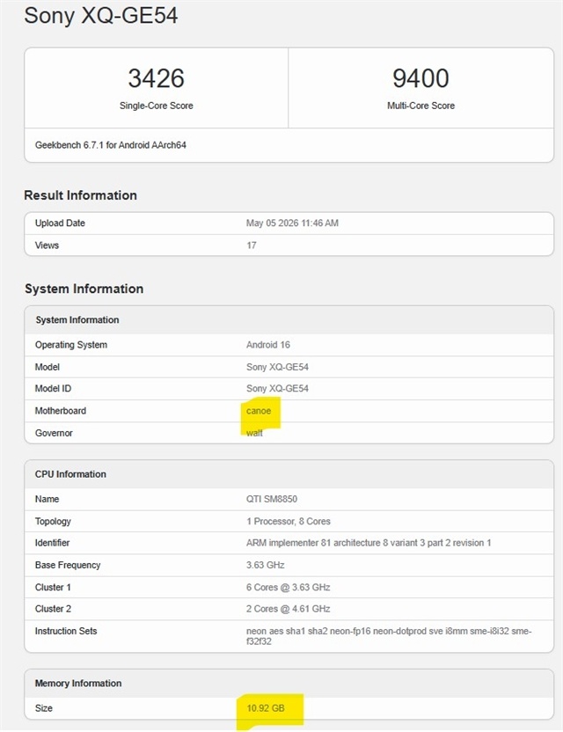Viewport: 563px width, 732px height.
Task: Select the Sony XQ-GE54 value in Model row
Action: pos(277,367)
